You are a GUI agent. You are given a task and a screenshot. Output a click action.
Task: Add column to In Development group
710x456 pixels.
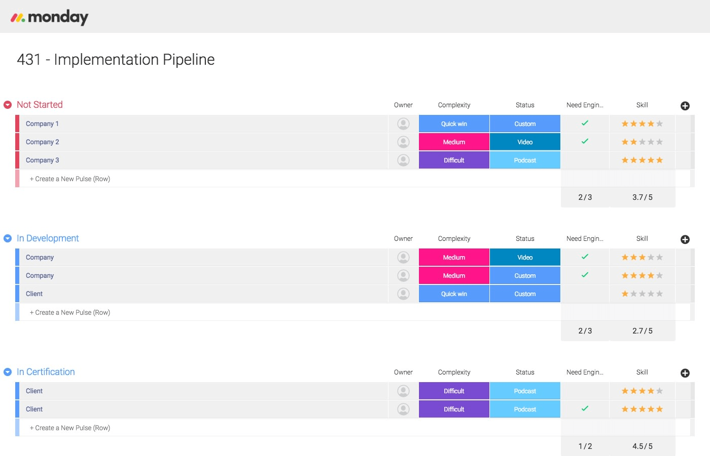(x=685, y=239)
